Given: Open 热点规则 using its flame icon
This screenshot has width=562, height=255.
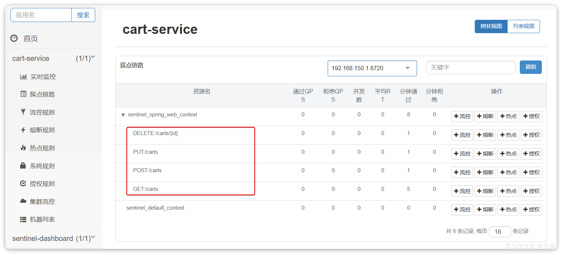Looking at the screenshot, I should [23, 148].
